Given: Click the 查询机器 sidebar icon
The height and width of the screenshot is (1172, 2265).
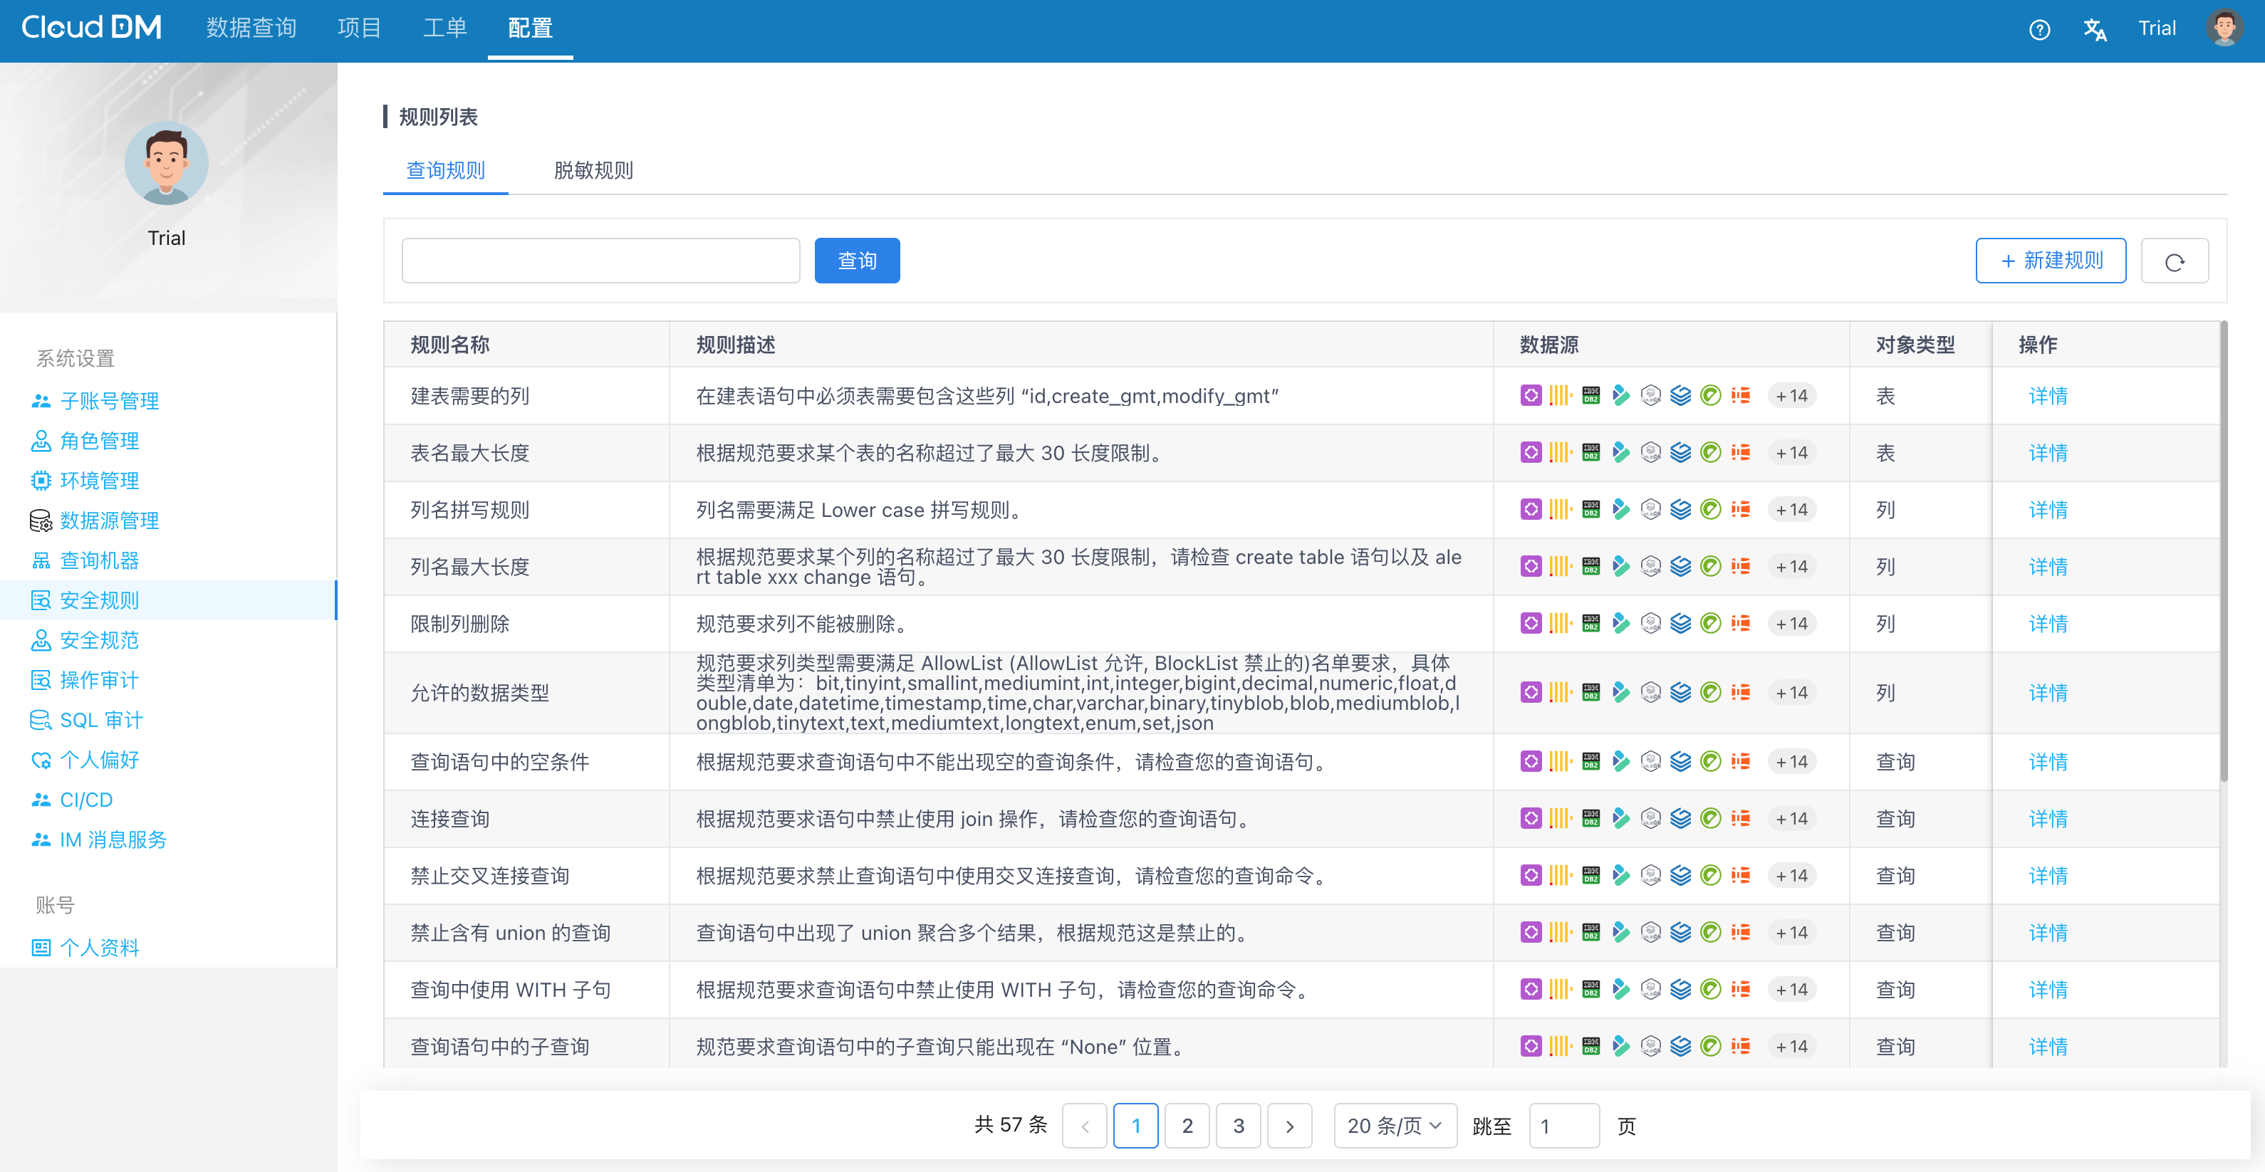Looking at the screenshot, I should pyautogui.click(x=41, y=561).
